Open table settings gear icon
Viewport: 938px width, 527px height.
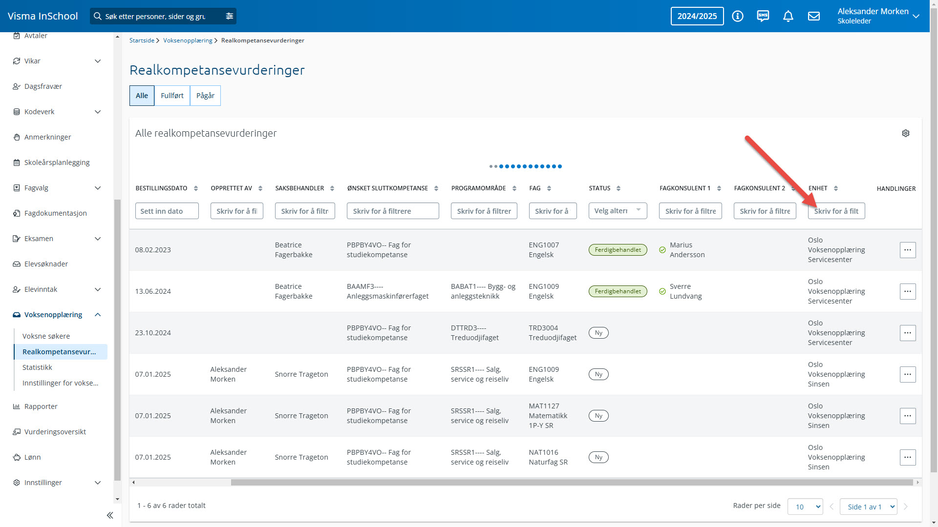click(x=905, y=133)
